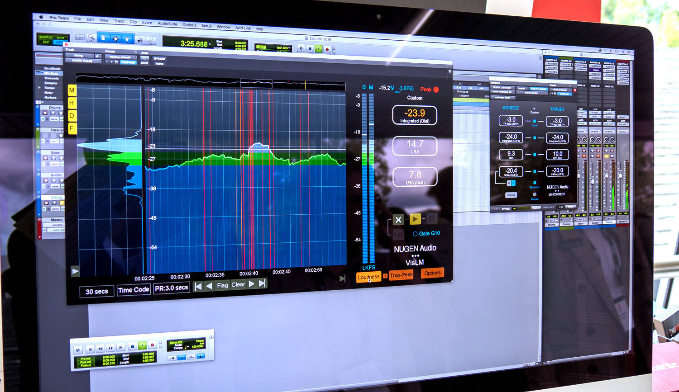Open the Apple menu
This screenshot has width=679, height=392.
(x=41, y=17)
